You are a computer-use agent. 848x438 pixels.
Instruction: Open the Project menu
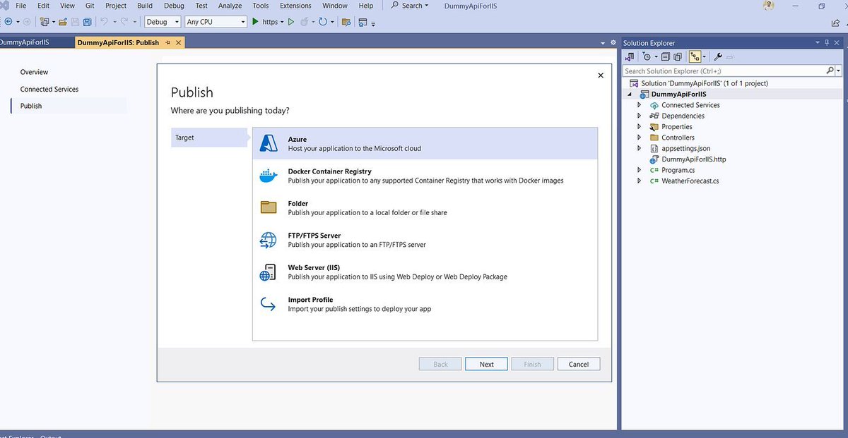116,6
